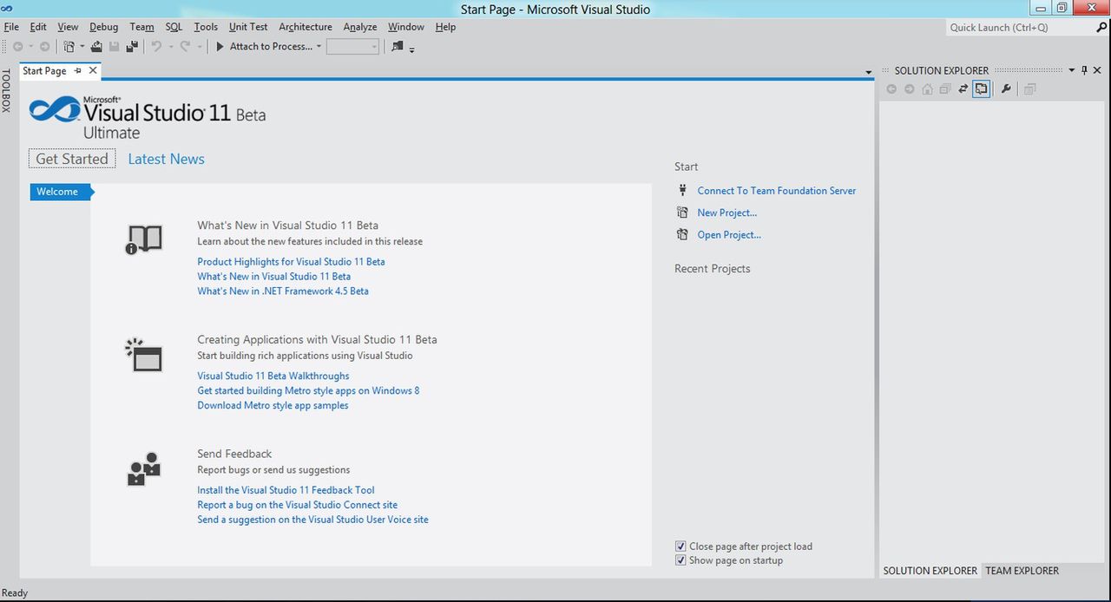Viewport: 1111px width, 602px height.
Task: Open the Analyze menu
Action: [360, 27]
